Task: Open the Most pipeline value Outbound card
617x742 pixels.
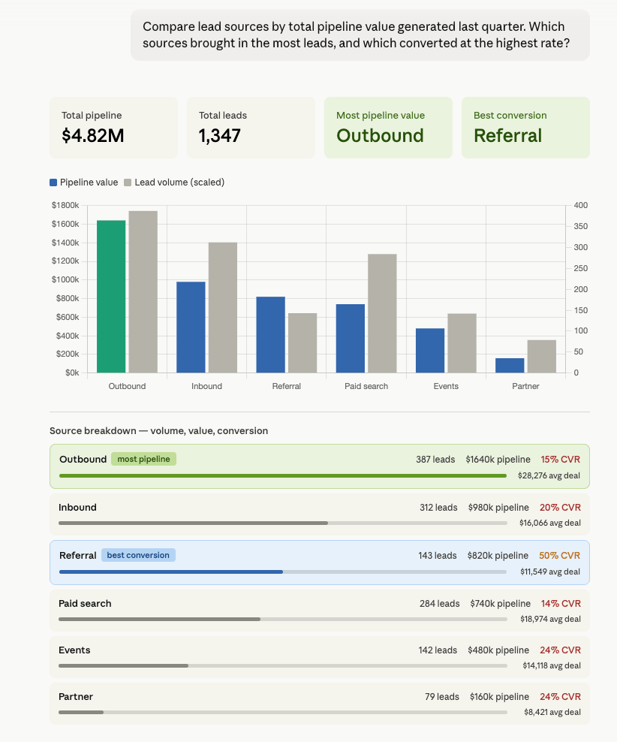Action: 388,128
